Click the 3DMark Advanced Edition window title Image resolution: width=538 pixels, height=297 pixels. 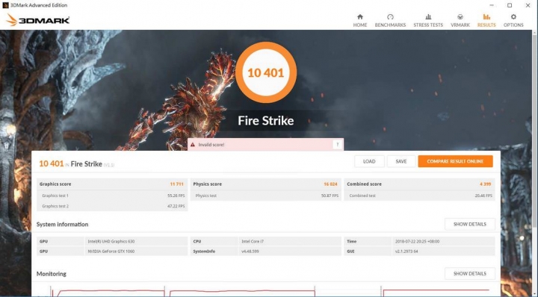coord(39,5)
